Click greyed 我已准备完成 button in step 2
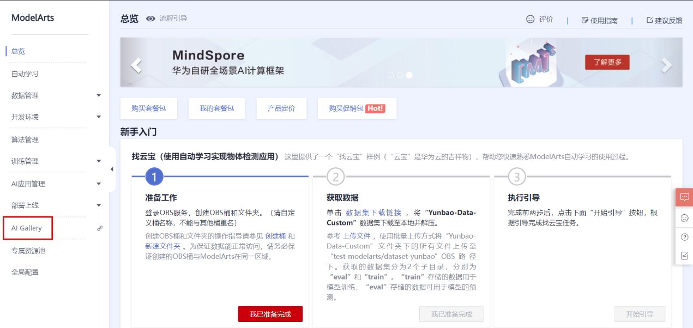The height and width of the screenshot is (328, 693). (x=451, y=314)
